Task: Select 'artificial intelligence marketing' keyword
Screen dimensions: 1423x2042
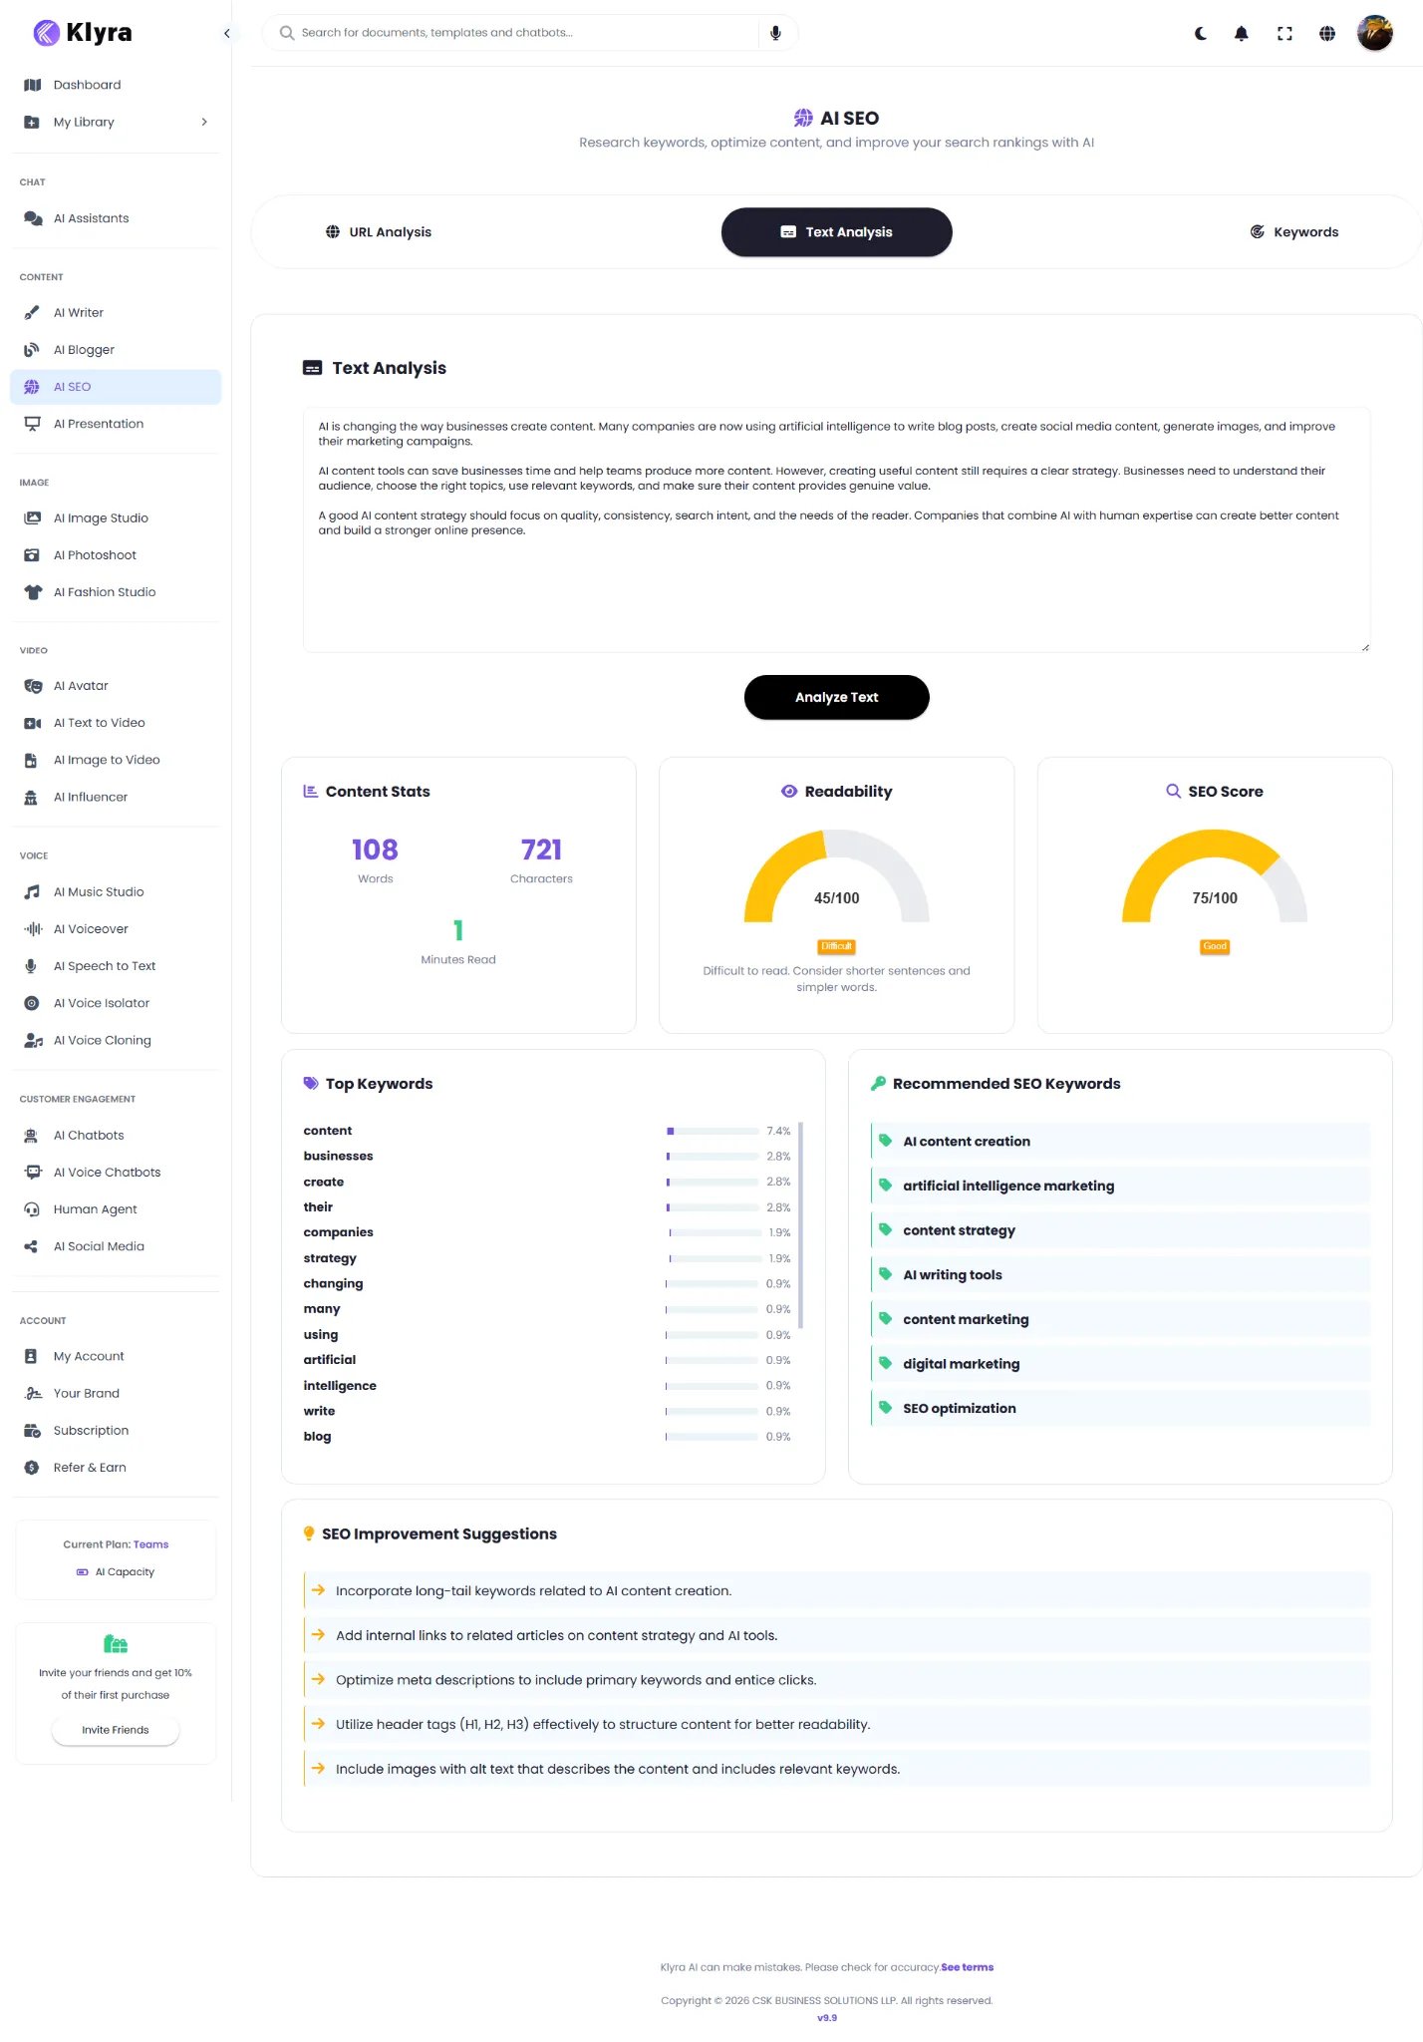Action: [1121, 1186]
